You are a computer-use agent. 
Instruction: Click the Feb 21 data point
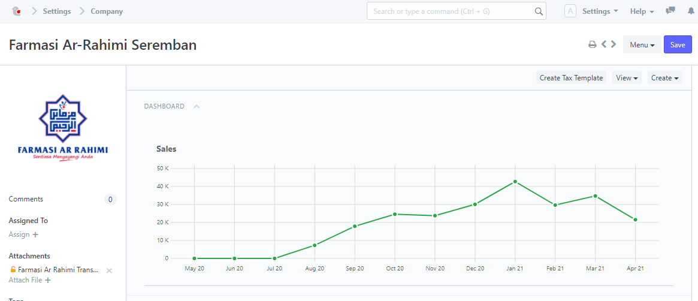[x=555, y=205]
